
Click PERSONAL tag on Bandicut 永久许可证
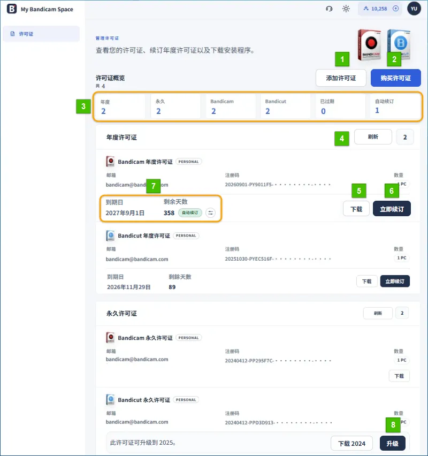click(x=186, y=400)
